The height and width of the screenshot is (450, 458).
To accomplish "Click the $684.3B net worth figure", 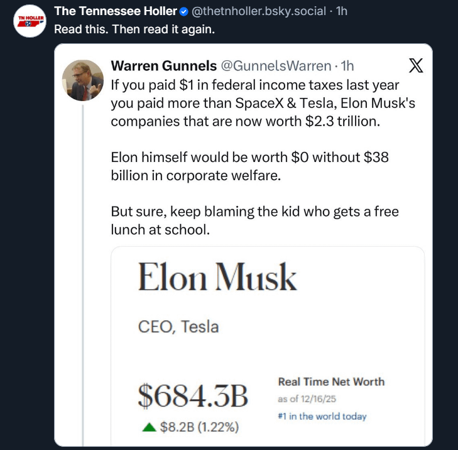I will tap(194, 395).
